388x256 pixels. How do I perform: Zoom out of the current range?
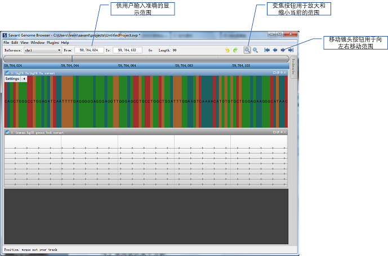tap(255, 50)
